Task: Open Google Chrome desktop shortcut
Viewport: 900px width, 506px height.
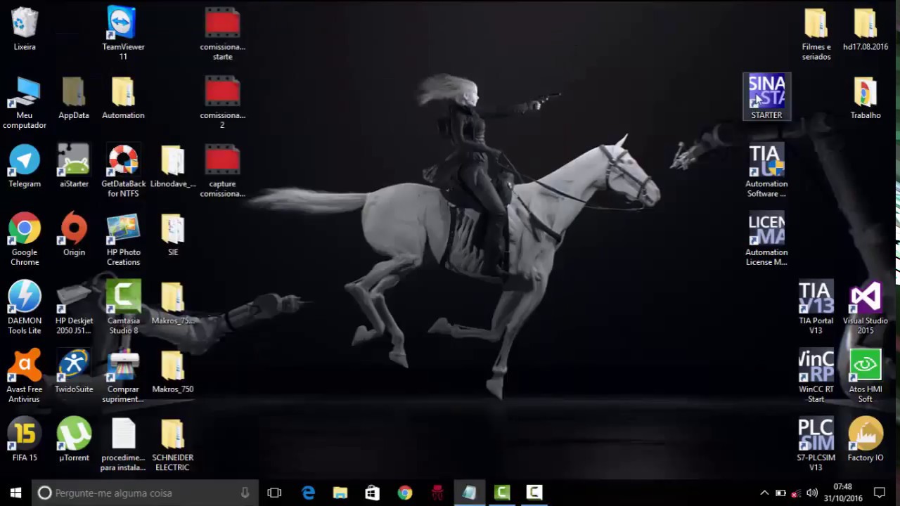Action: 25,239
